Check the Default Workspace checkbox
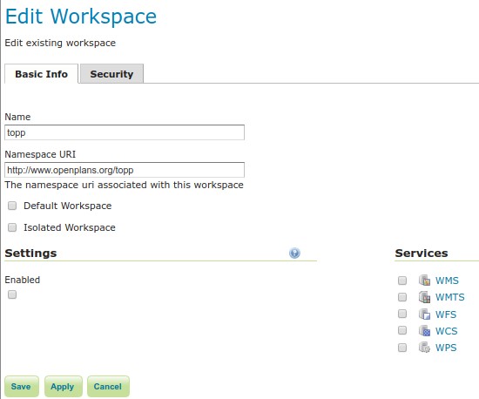Image resolution: width=479 pixels, height=399 pixels. (12, 206)
